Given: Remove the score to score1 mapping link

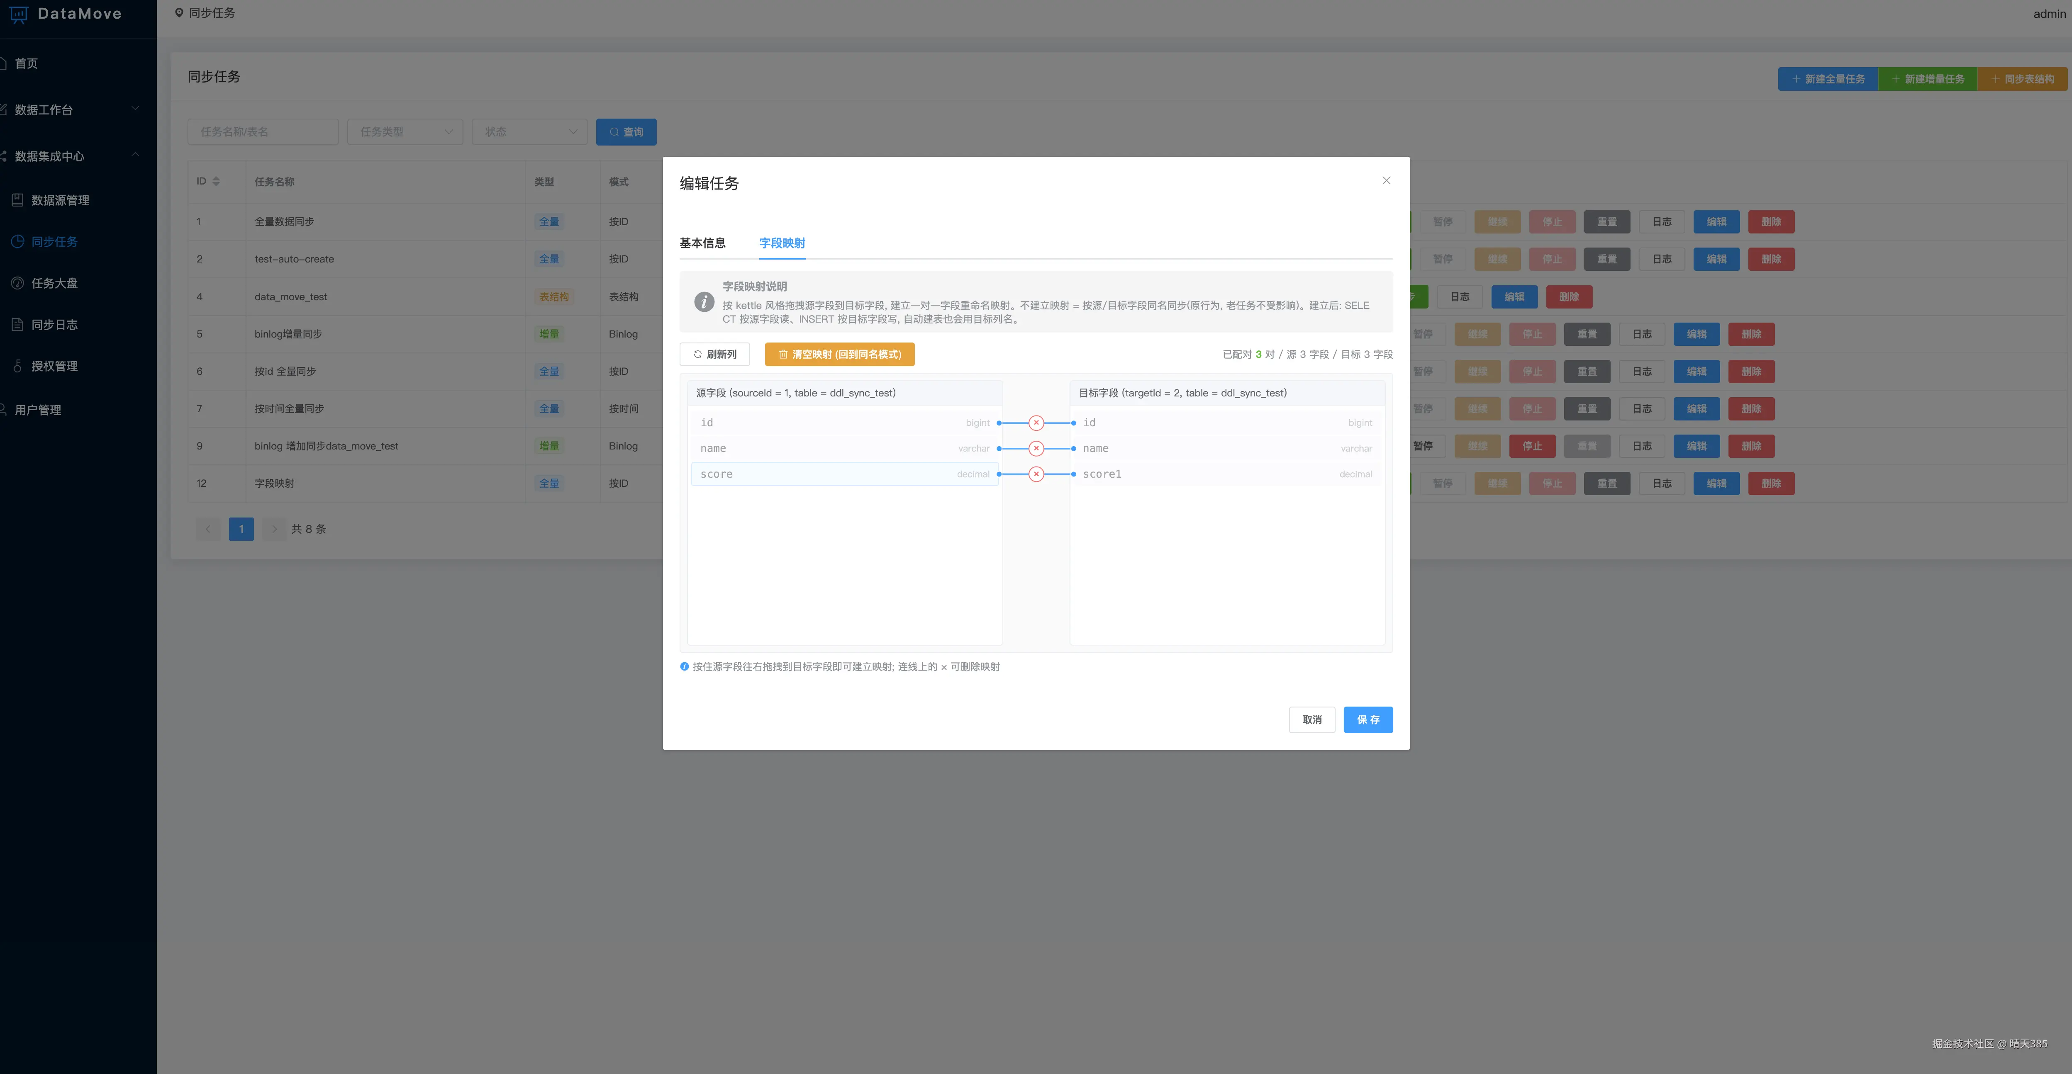Looking at the screenshot, I should (x=1036, y=474).
